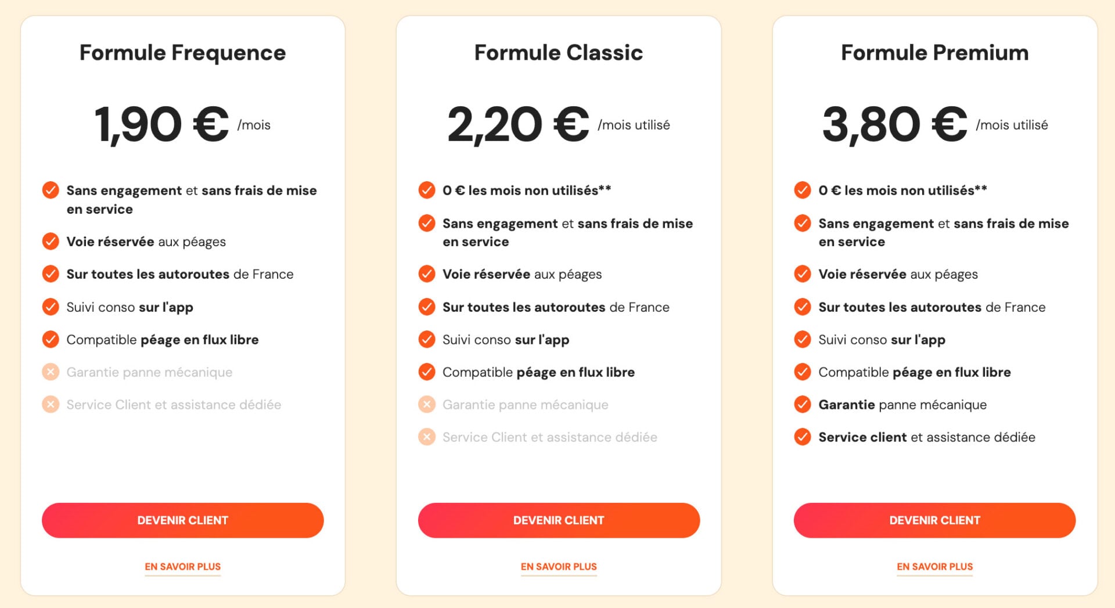Click the checkmark beside '0 € les mois non utilisés' in Classic

click(427, 190)
